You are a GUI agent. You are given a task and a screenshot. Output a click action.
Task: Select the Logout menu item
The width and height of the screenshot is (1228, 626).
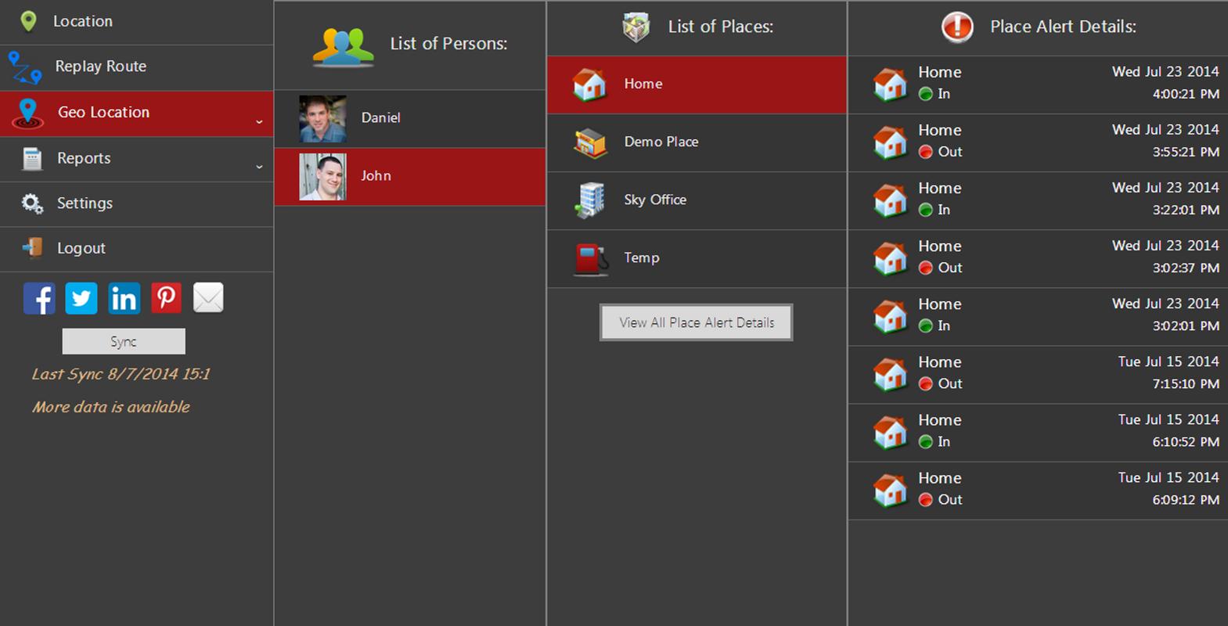coord(136,250)
